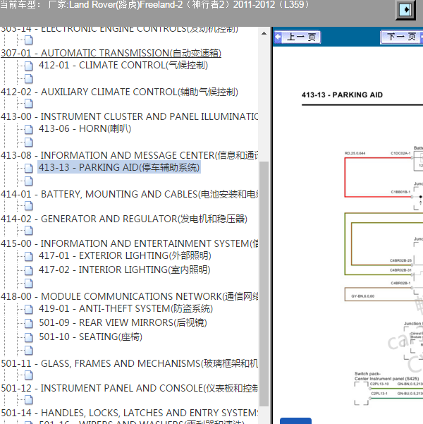Click the tree panel vertical scrollbar thumb
Image resolution: width=423 pixels, height=424 pixels.
coord(264,284)
